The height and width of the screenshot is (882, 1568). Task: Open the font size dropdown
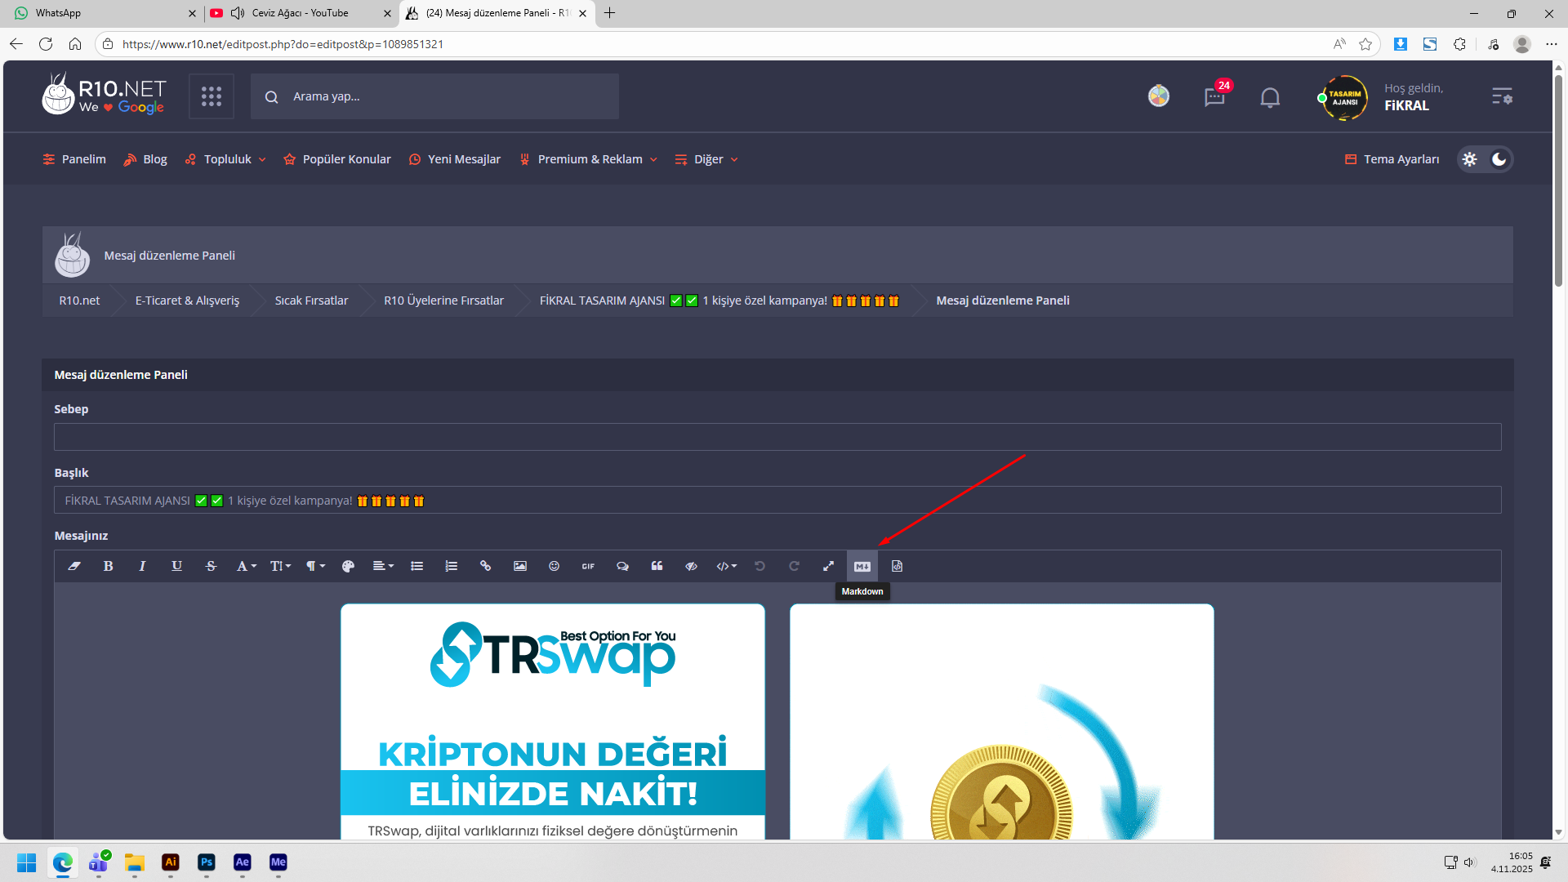click(x=280, y=566)
